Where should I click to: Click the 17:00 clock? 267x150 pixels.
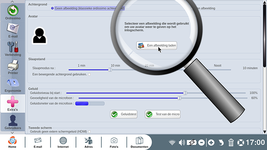coord(255,143)
